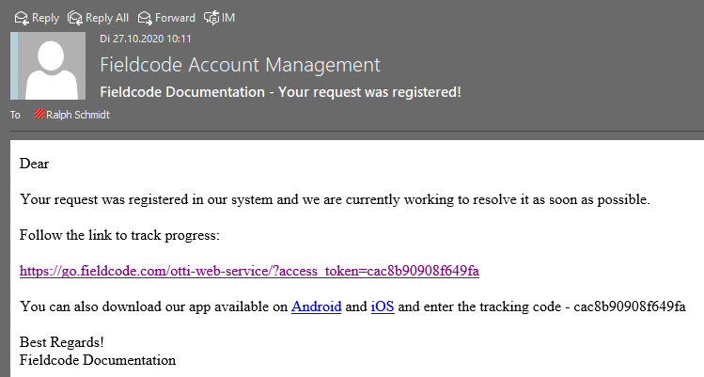
Task: Open the sender's avatar contact picture
Action: [x=52, y=66]
